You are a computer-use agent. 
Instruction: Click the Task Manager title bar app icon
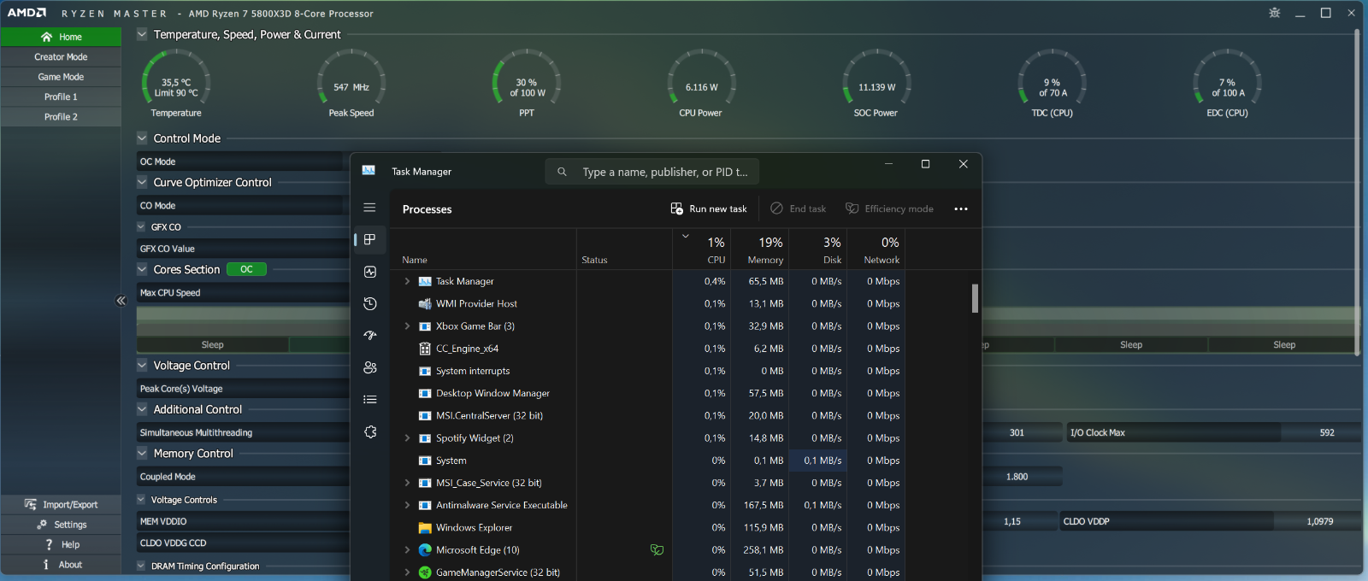(x=369, y=171)
